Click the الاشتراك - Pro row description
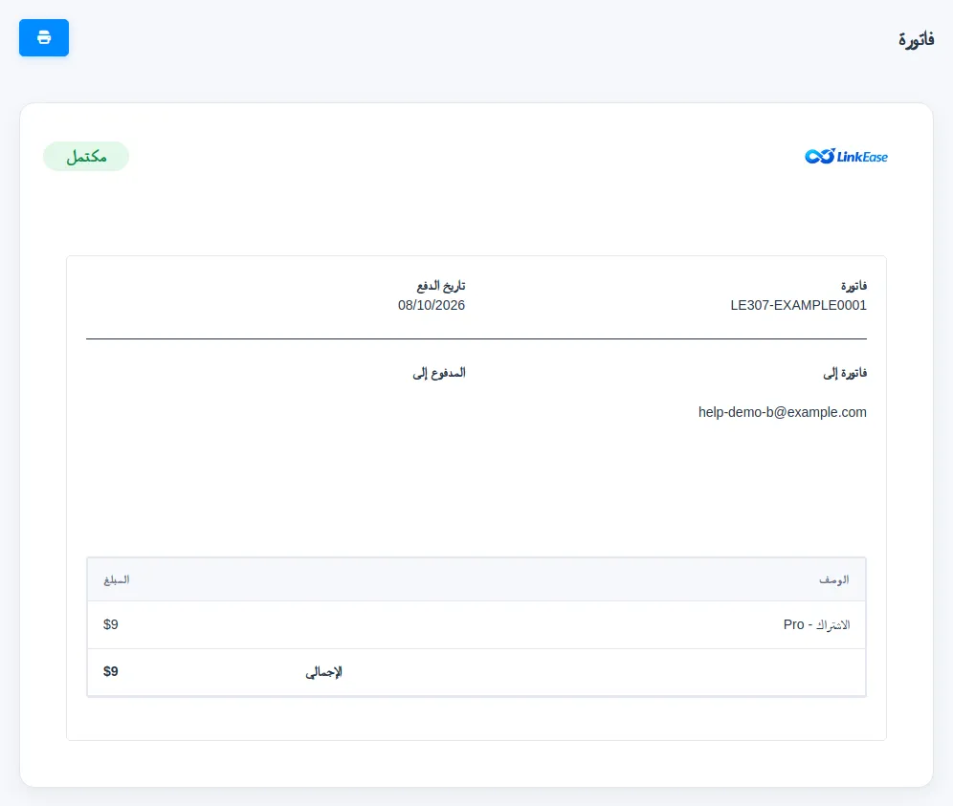 [816, 624]
